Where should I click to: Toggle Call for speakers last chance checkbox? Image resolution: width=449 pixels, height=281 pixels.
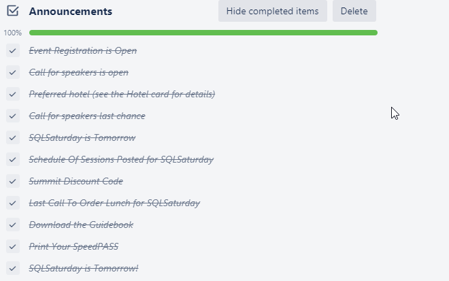pyautogui.click(x=13, y=116)
